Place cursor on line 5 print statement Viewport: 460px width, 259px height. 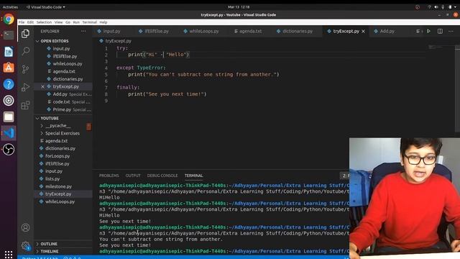(203, 75)
